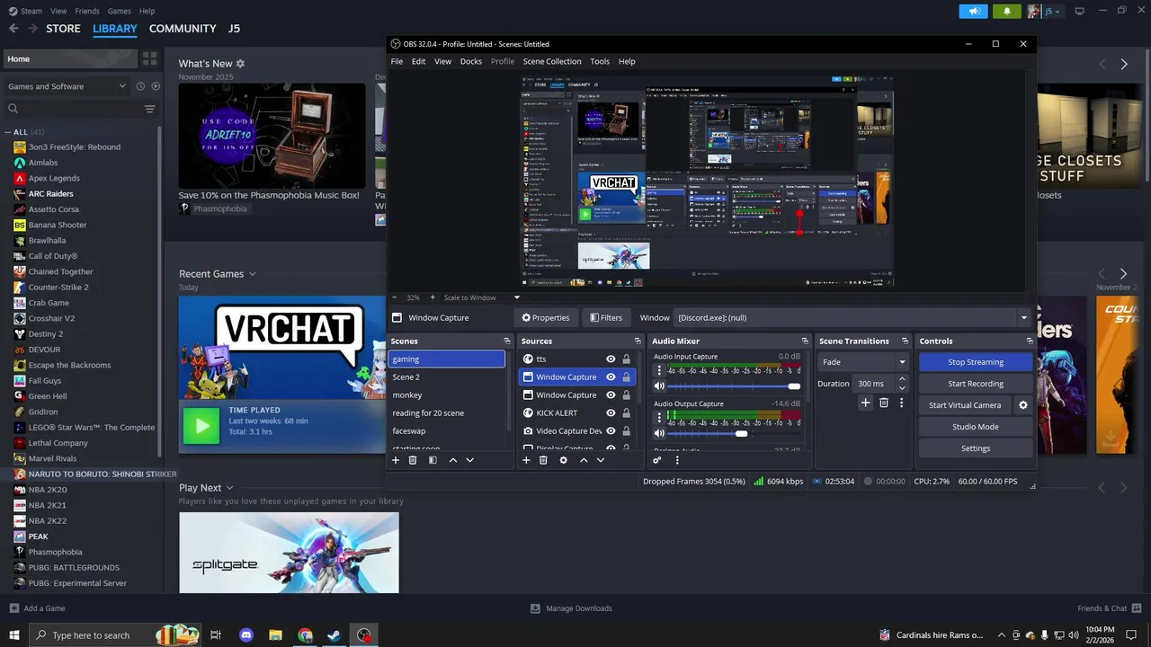Viewport: 1151px width, 647px height.
Task: Zoom in OBS preview with plus
Action: click(432, 297)
